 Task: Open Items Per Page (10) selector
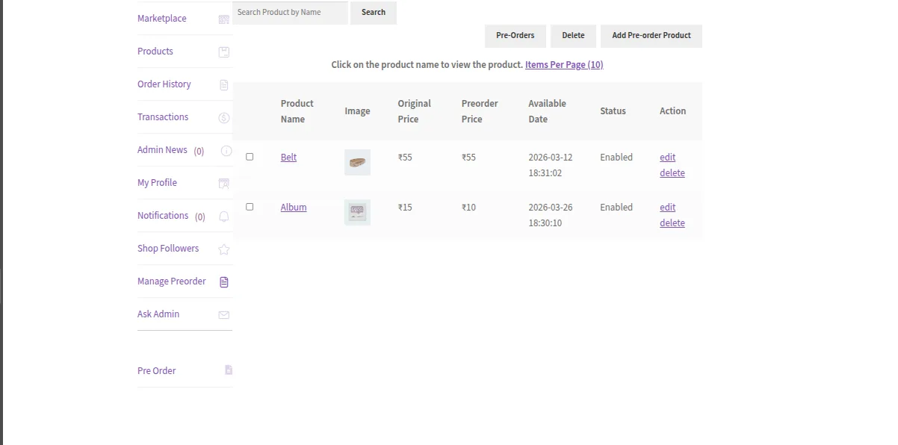[564, 65]
